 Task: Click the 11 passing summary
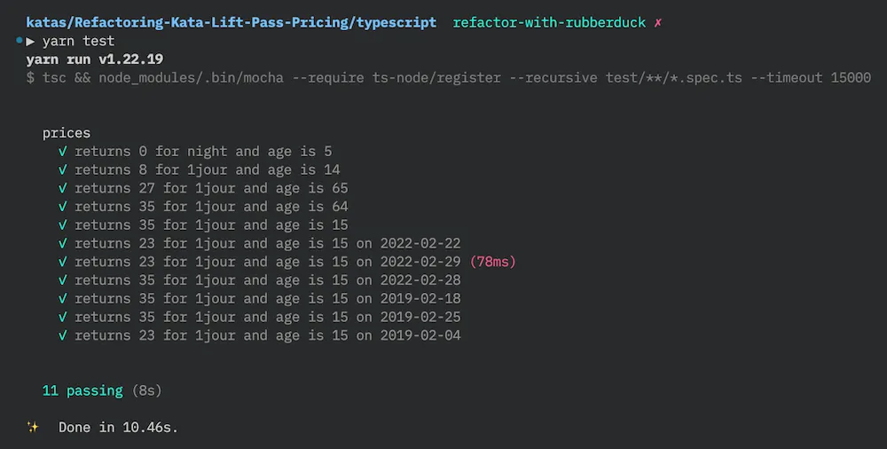click(82, 390)
